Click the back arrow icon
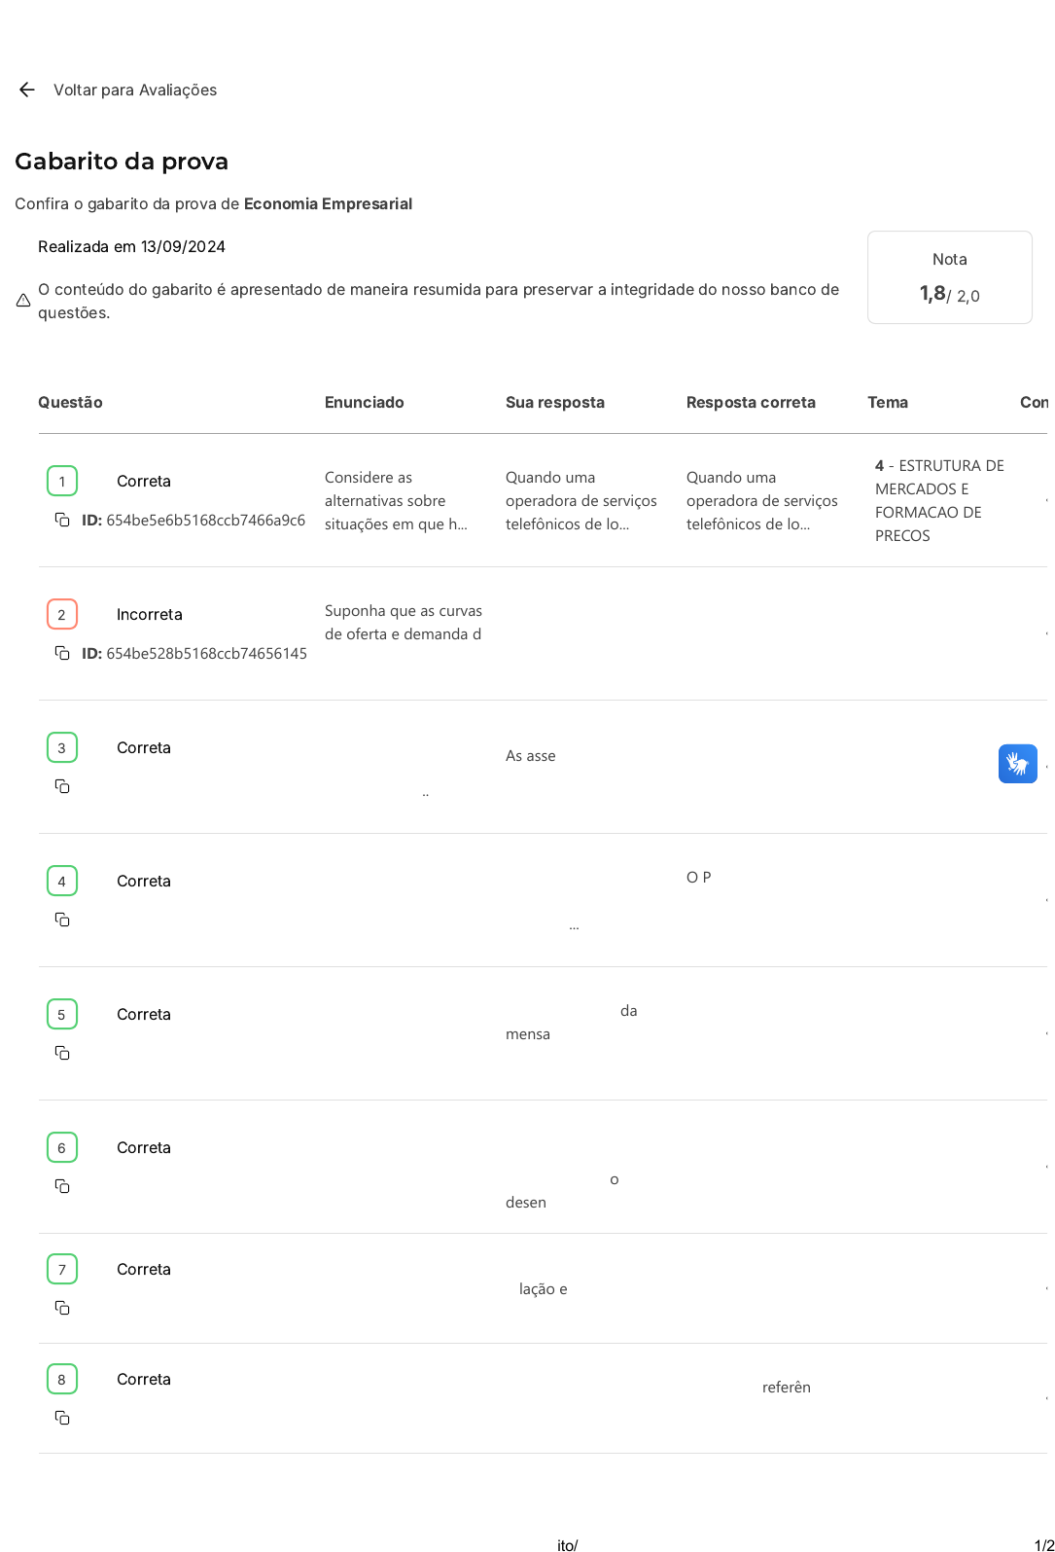This screenshot has width=1055, height=1552. point(27,90)
